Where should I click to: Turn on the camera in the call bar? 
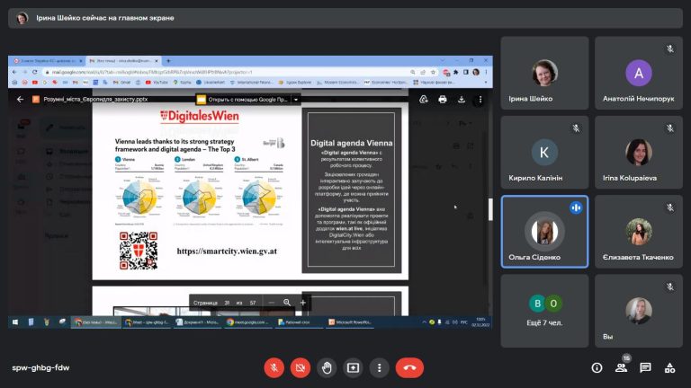[x=301, y=367]
